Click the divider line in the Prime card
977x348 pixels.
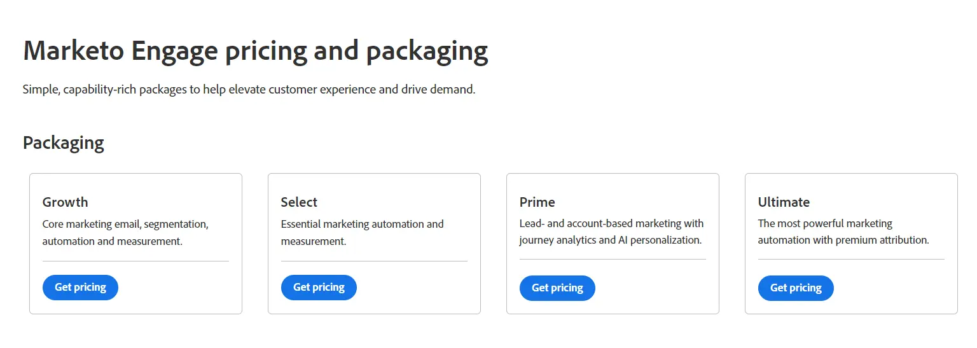(x=613, y=259)
